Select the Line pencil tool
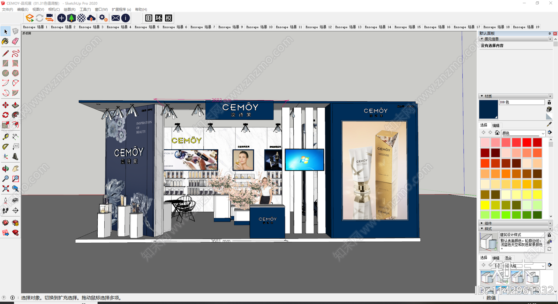Viewport: 558px width, 304px height. click(x=6, y=53)
